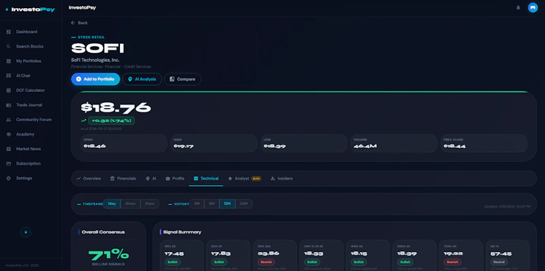Select 6M history range
Screen dimensions: 545x271
(212, 204)
